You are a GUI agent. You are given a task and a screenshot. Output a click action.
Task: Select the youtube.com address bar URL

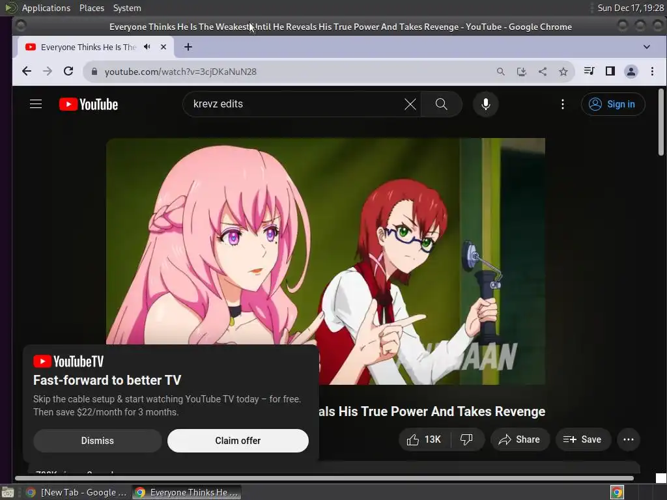click(180, 72)
